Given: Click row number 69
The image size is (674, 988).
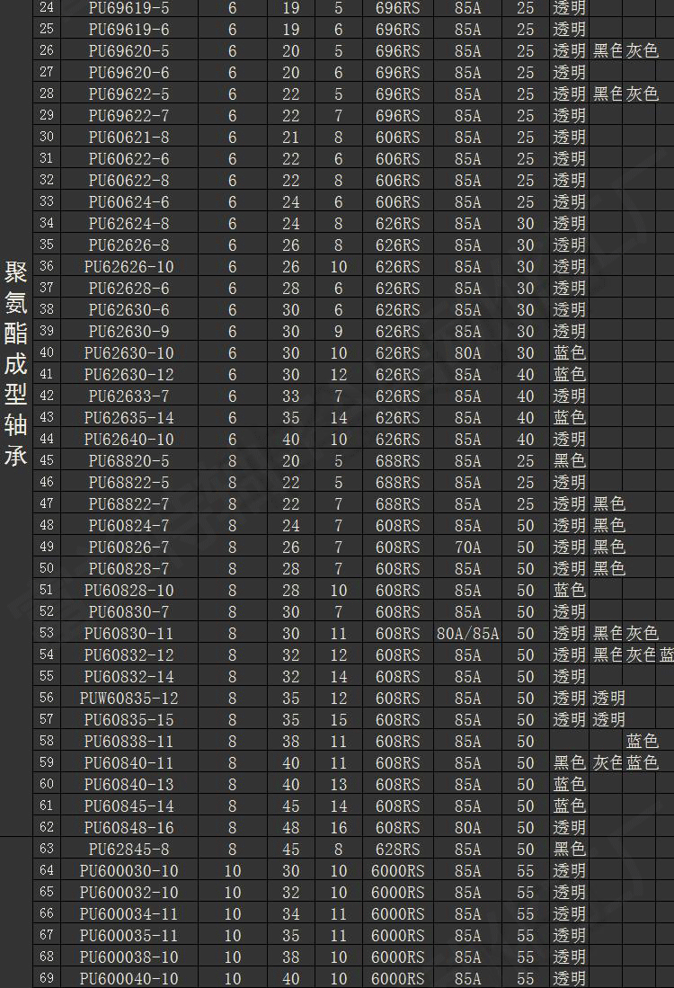Looking at the screenshot, I should click(x=47, y=979).
